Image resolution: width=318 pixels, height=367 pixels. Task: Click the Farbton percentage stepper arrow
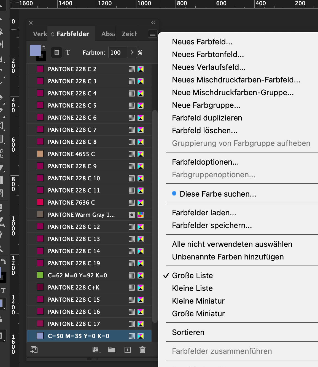pyautogui.click(x=132, y=52)
